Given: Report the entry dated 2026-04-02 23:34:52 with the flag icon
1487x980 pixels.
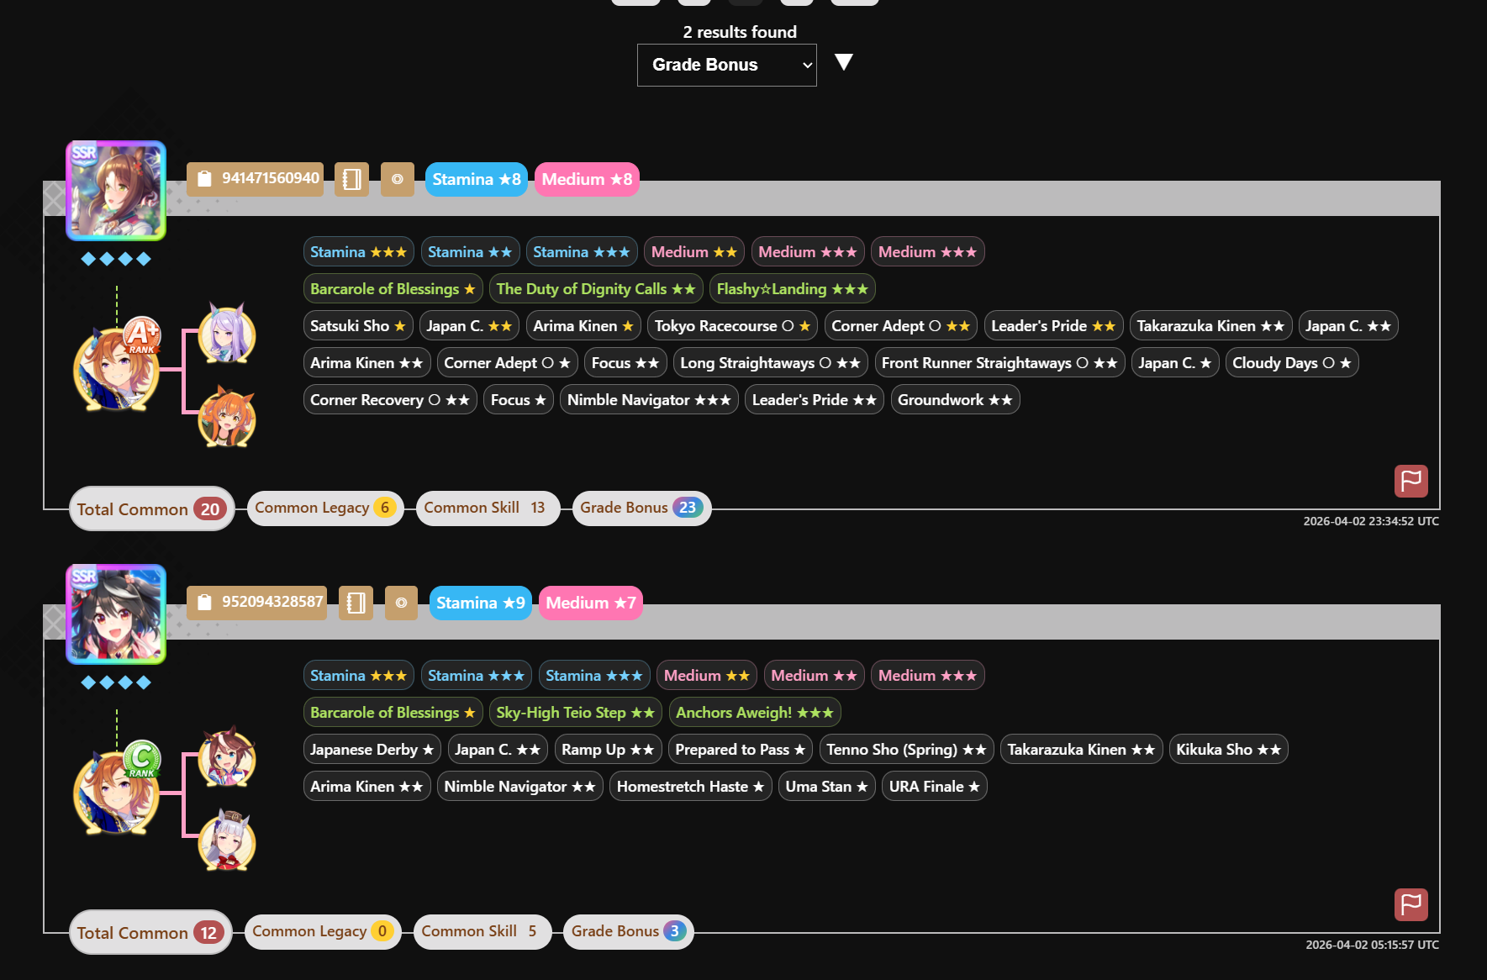Looking at the screenshot, I should pos(1411,481).
